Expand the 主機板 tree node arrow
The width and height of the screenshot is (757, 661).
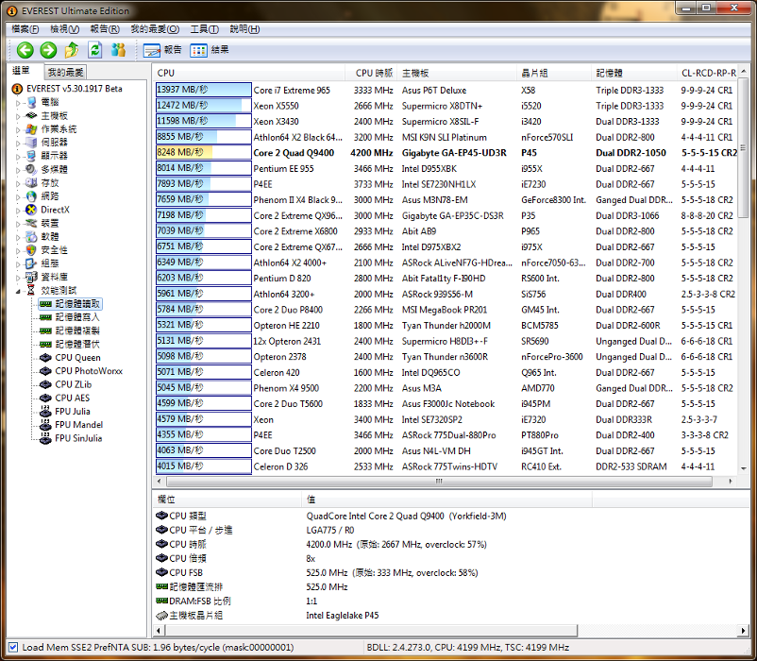pos(18,116)
